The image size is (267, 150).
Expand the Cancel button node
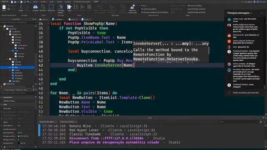pyautogui.click(x=10, y=70)
